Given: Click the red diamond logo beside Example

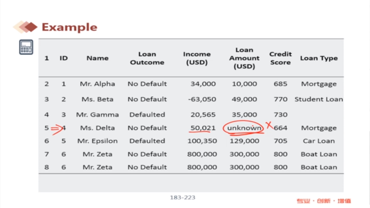Looking at the screenshot, I should 26,27.
